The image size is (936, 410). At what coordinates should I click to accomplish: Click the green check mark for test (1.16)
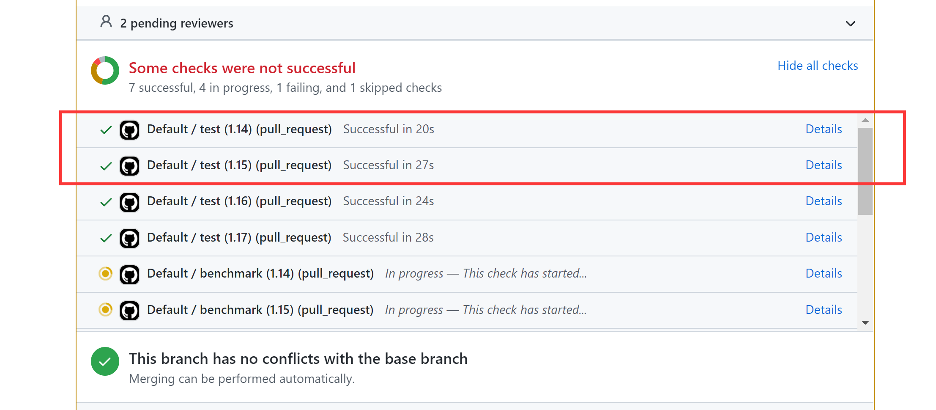pos(105,202)
